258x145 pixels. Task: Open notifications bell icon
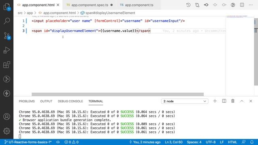[252, 142]
